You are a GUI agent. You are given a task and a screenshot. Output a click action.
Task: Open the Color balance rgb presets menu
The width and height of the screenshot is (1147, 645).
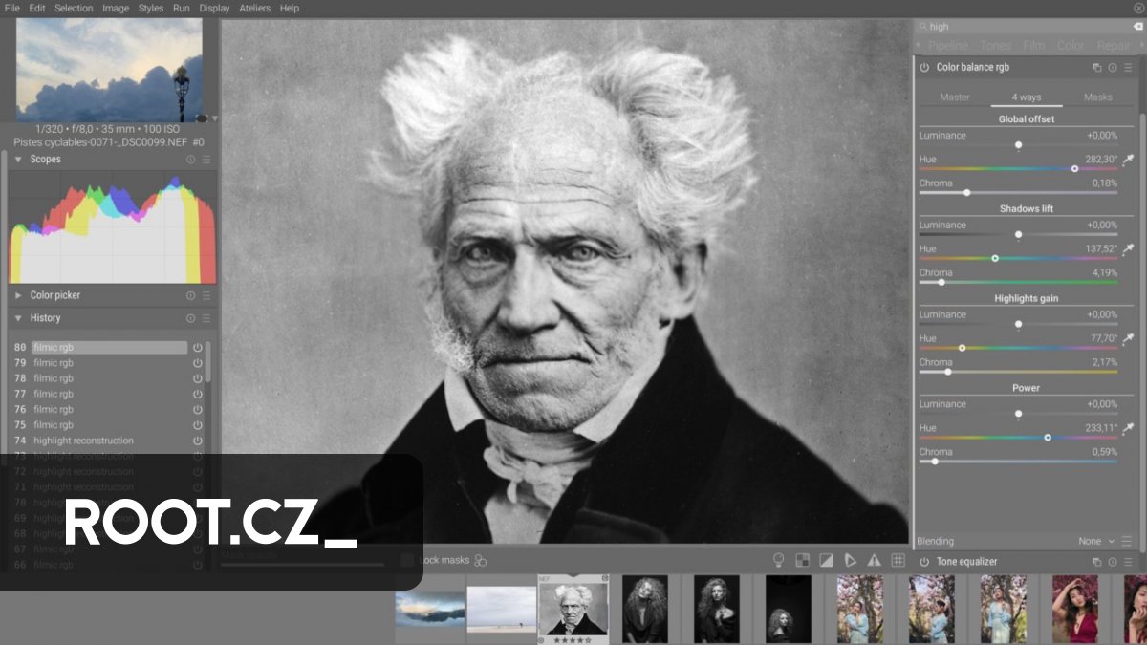[1129, 67]
